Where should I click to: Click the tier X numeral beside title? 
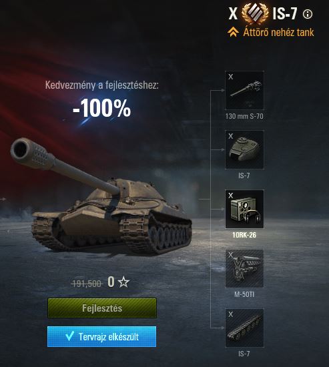pos(233,14)
